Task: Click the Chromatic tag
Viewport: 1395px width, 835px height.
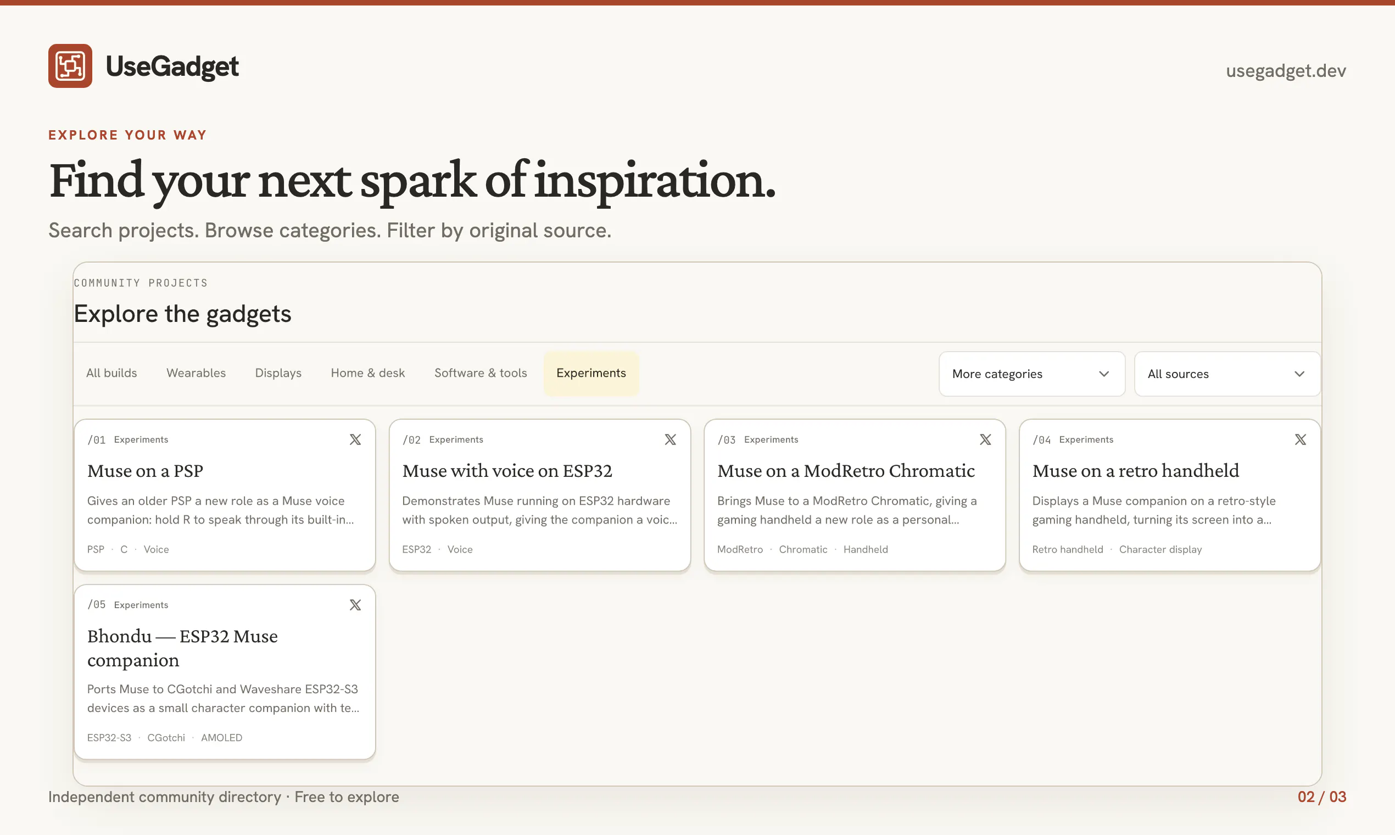Action: (x=803, y=549)
